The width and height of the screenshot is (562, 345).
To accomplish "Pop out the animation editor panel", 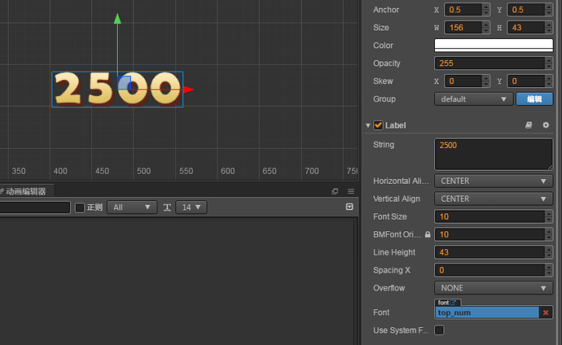I will coord(335,191).
